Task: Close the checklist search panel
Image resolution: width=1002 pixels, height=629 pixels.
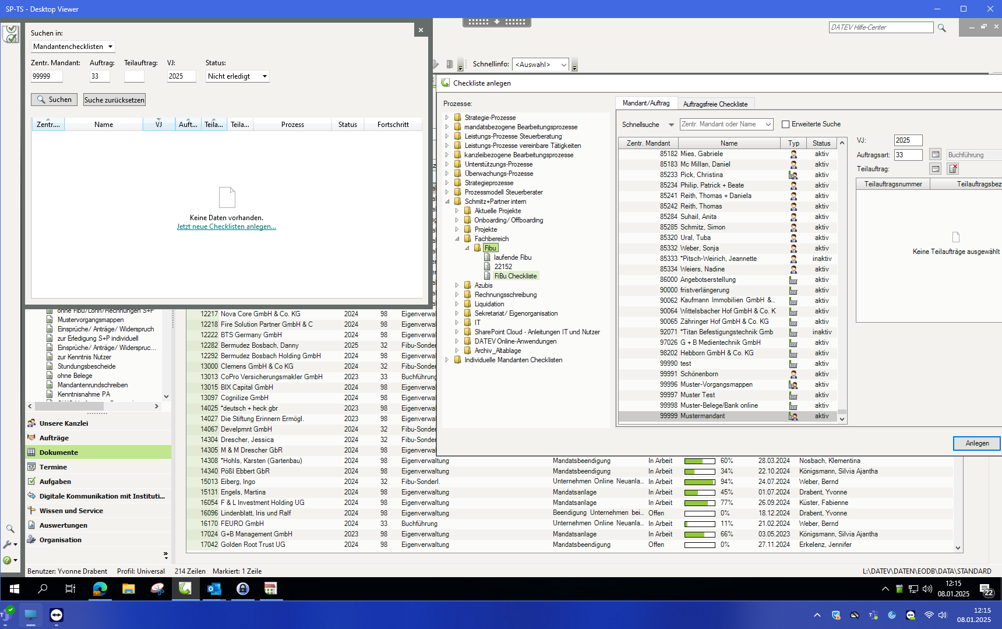Action: click(421, 30)
